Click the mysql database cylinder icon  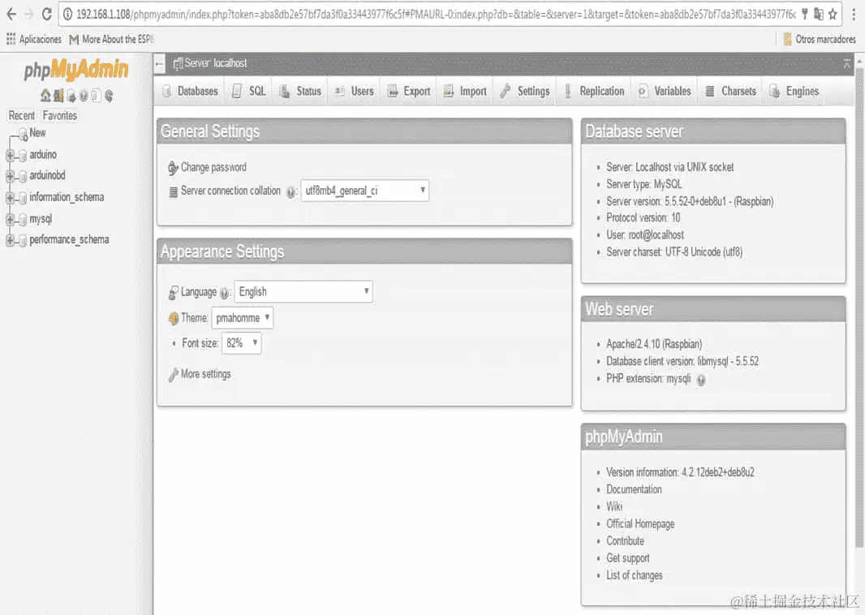(23, 220)
